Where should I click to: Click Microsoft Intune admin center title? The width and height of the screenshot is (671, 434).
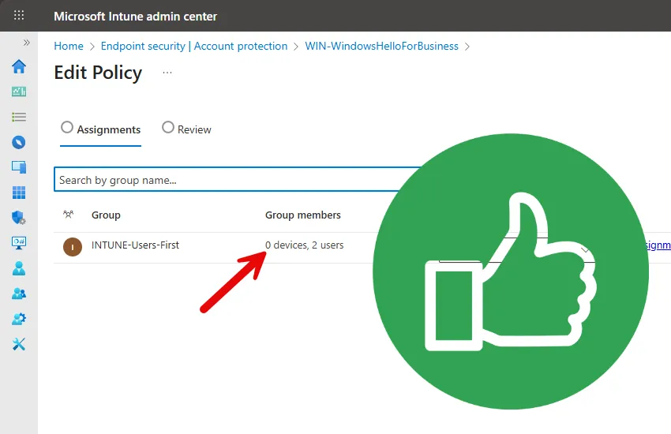(x=135, y=17)
